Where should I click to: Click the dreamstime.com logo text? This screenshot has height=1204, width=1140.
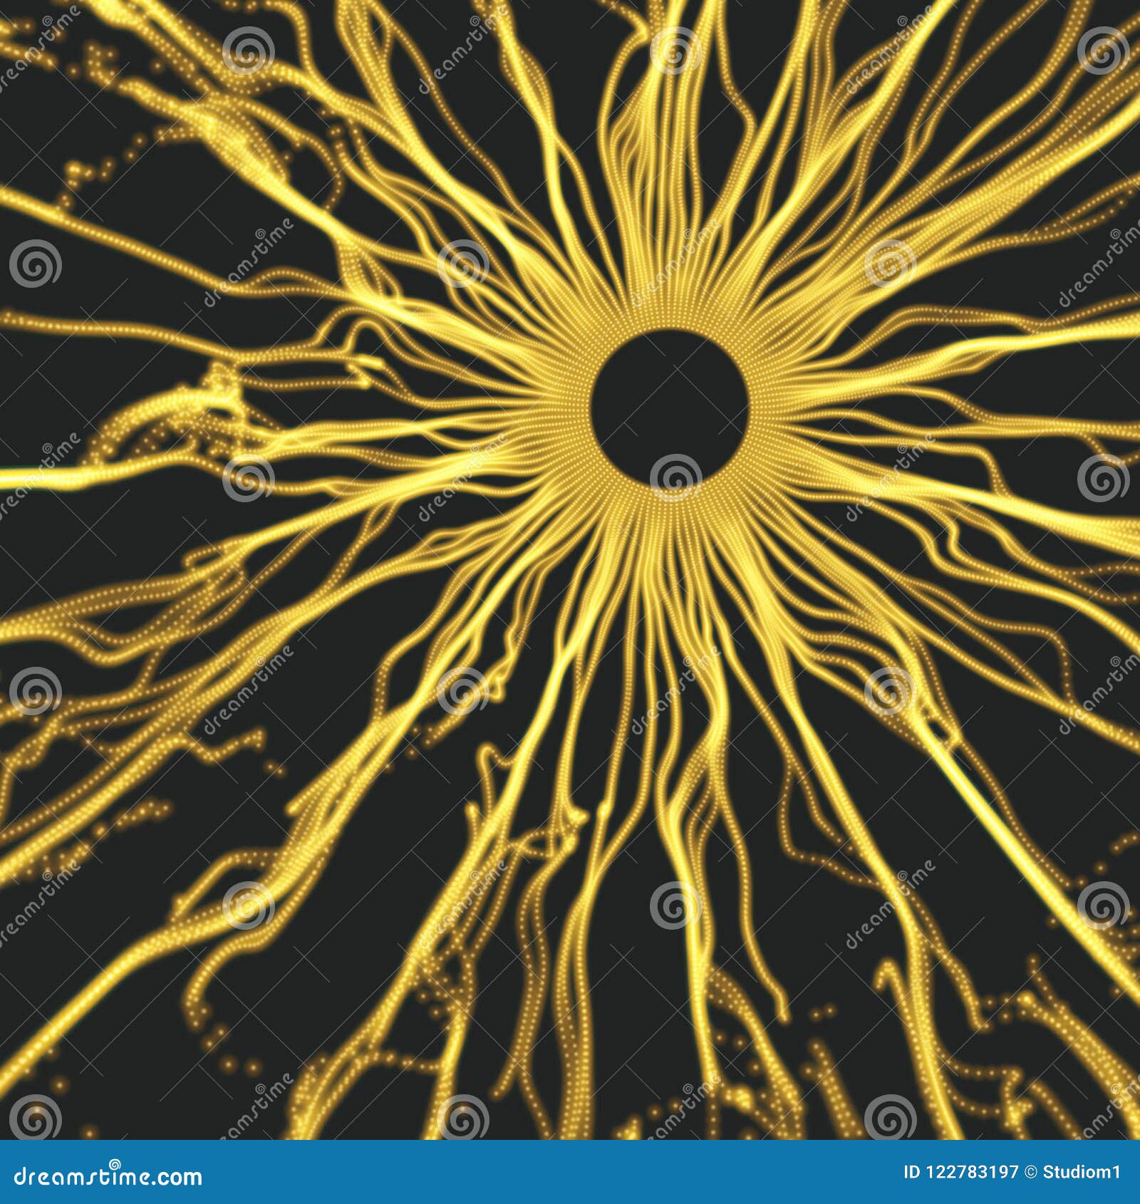[x=108, y=1176]
